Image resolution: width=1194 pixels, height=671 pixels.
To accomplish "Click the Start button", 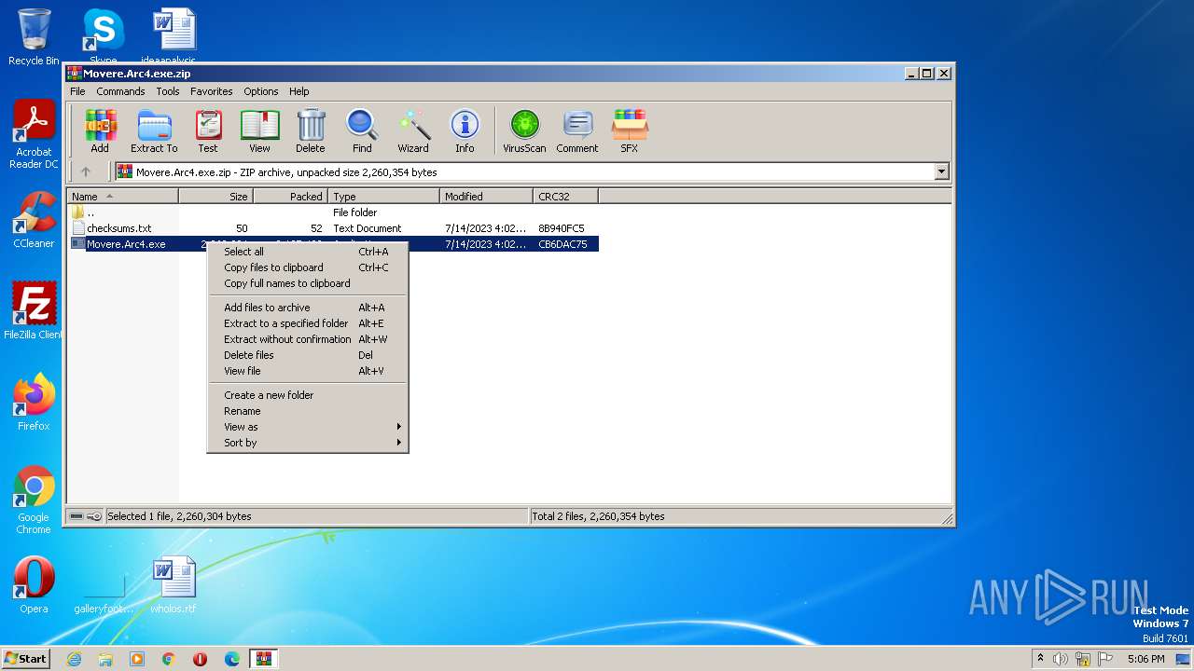I will pyautogui.click(x=26, y=658).
